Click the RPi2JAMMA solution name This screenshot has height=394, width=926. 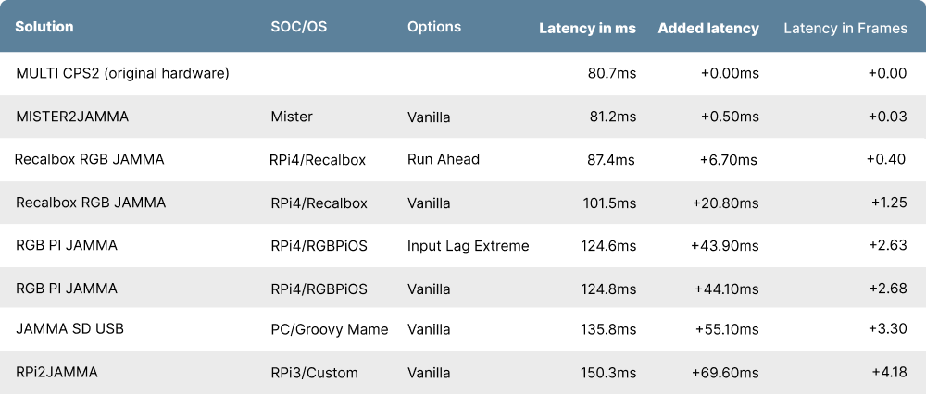pos(56,372)
